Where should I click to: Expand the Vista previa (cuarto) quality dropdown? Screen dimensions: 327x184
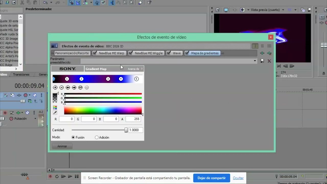click(x=283, y=10)
